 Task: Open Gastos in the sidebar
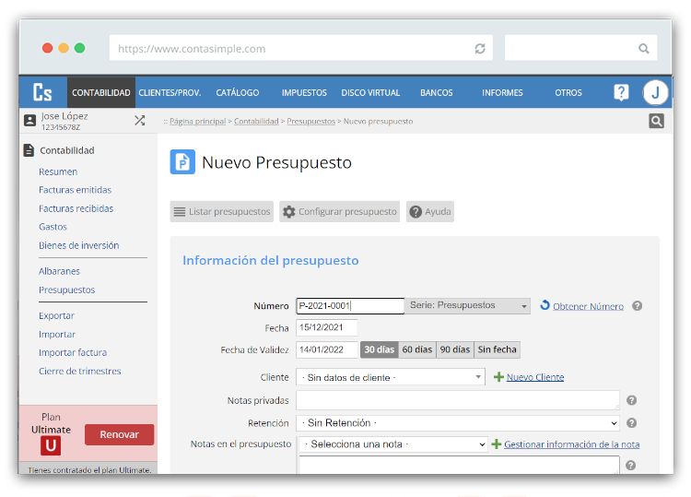click(53, 227)
